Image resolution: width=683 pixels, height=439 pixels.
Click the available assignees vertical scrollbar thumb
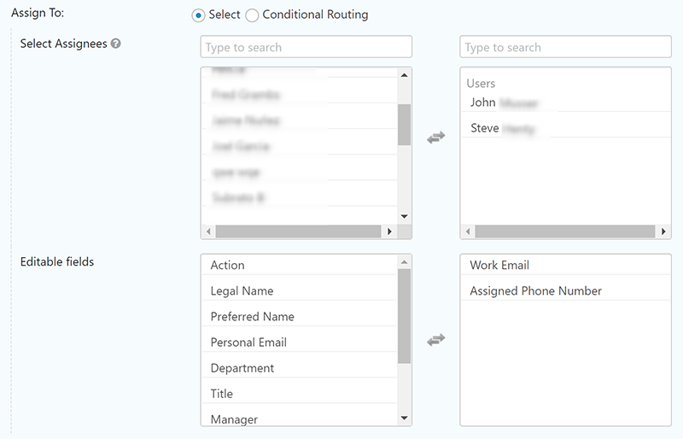[x=404, y=125]
